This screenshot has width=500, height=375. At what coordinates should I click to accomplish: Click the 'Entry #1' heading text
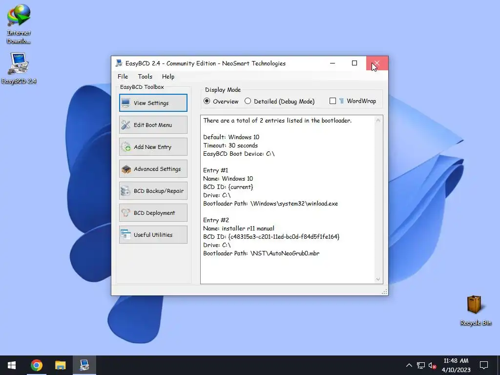point(215,170)
